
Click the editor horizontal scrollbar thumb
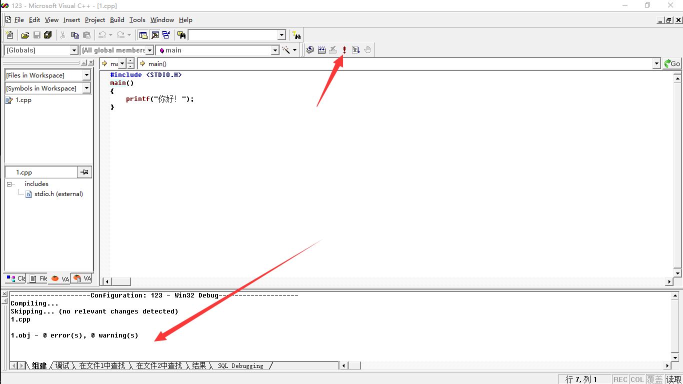(x=120, y=281)
